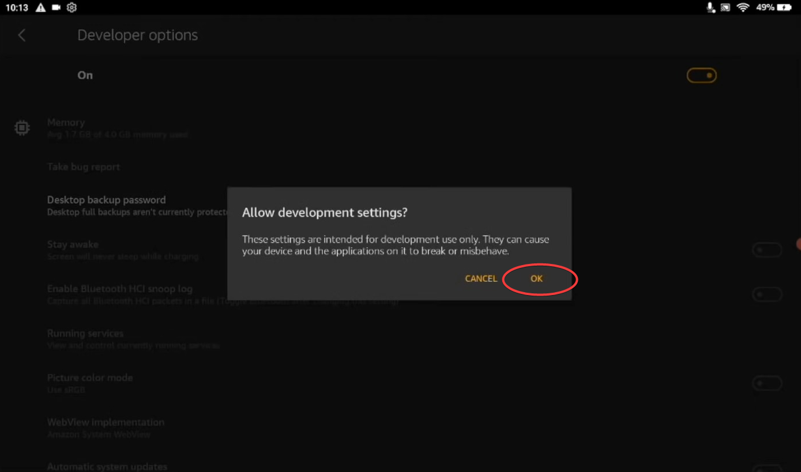Click the Allow development settings? heading
The width and height of the screenshot is (801, 472).
(x=325, y=213)
